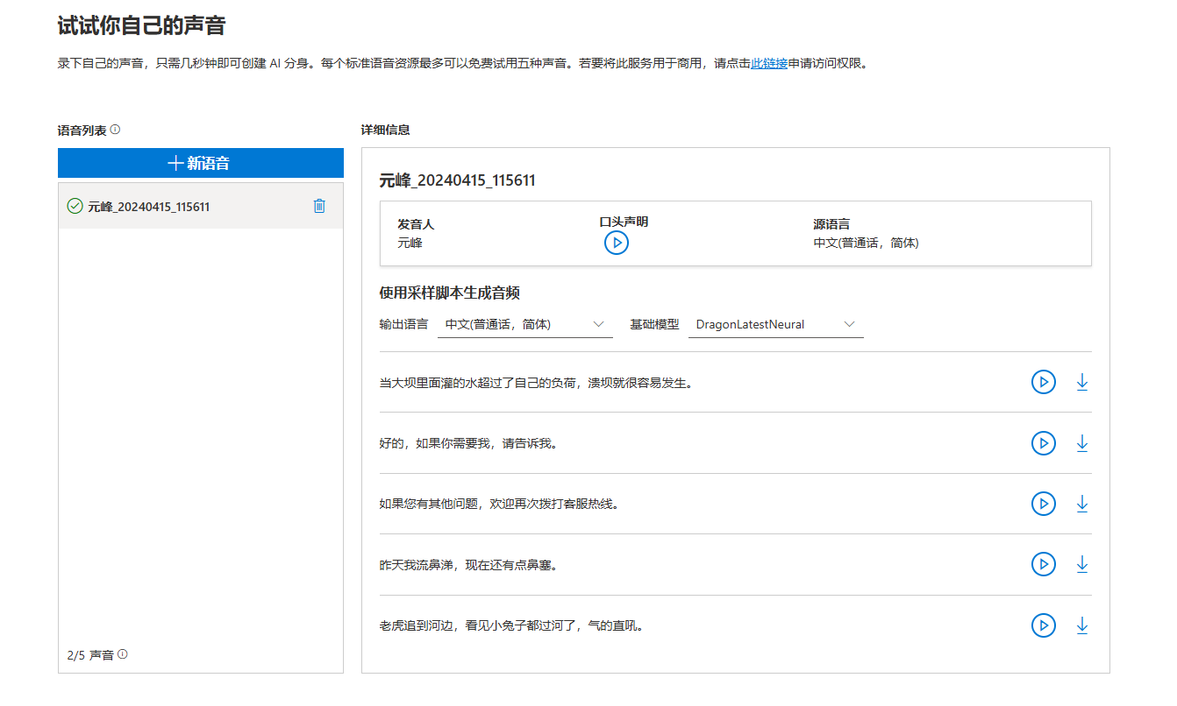Click 发音人 value 元峰
Viewport: 1177px width, 706px height.
point(410,243)
